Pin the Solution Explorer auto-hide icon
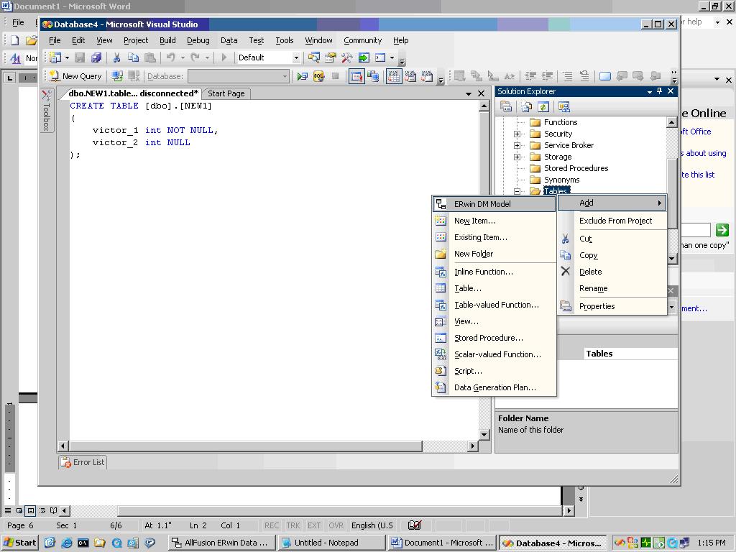 660,91
